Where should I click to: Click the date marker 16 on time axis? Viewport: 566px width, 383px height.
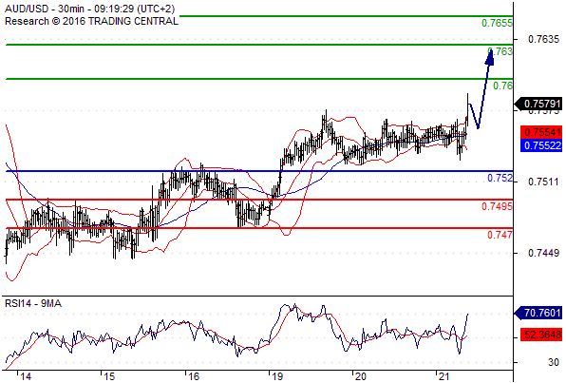194,376
